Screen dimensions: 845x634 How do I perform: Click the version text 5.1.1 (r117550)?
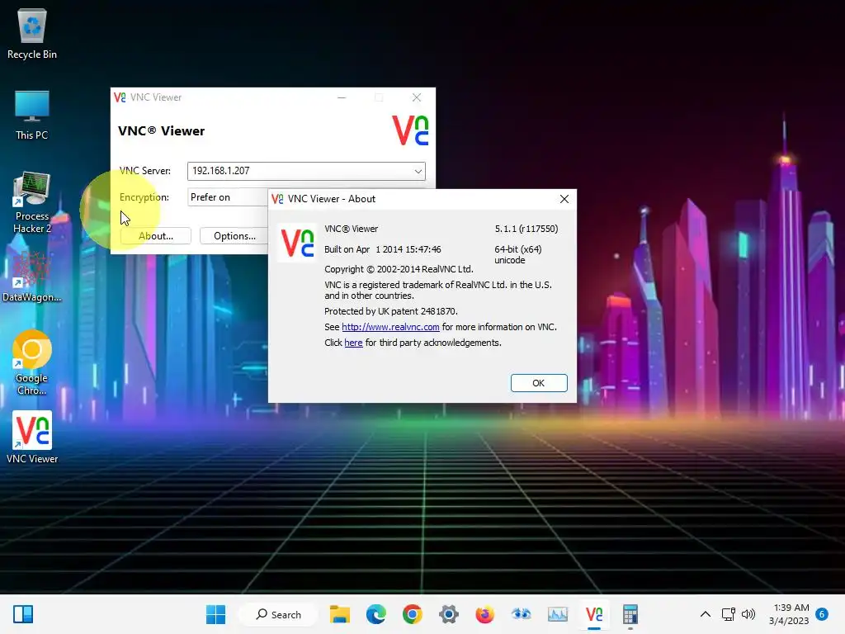point(526,229)
